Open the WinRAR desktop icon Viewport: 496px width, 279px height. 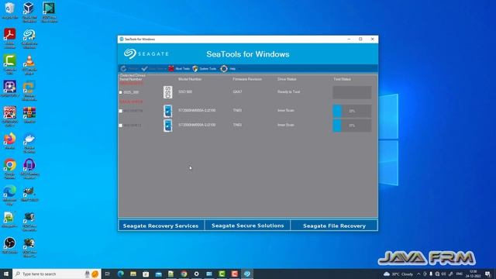pos(29,115)
